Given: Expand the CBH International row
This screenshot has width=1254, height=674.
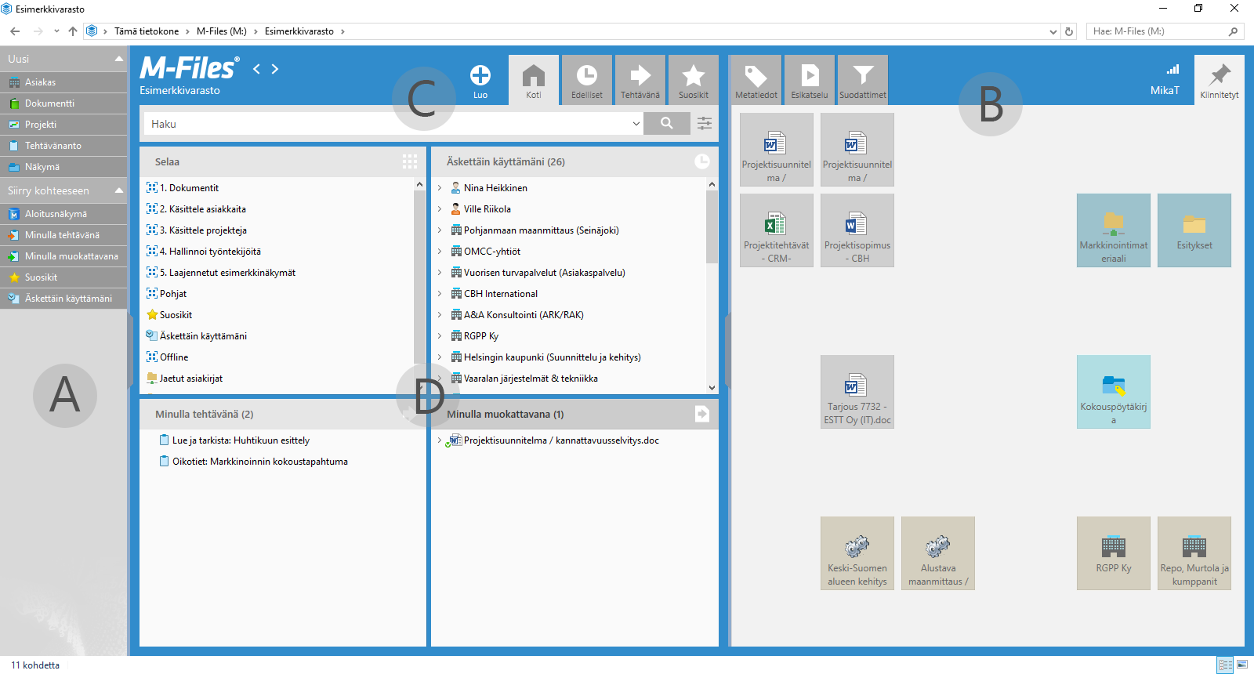Looking at the screenshot, I should 440,294.
